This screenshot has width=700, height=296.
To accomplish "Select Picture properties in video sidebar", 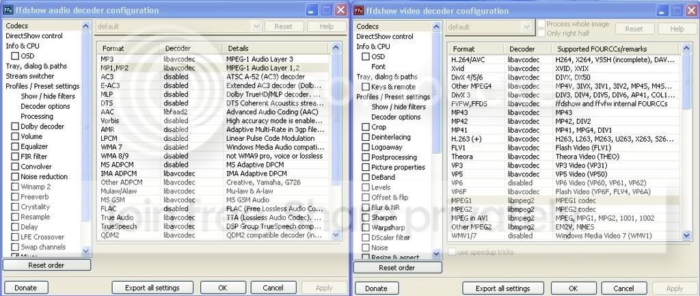I will (399, 167).
